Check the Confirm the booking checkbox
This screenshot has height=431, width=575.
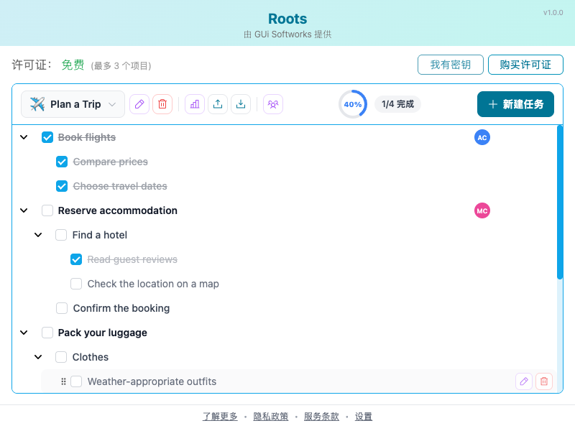click(62, 308)
